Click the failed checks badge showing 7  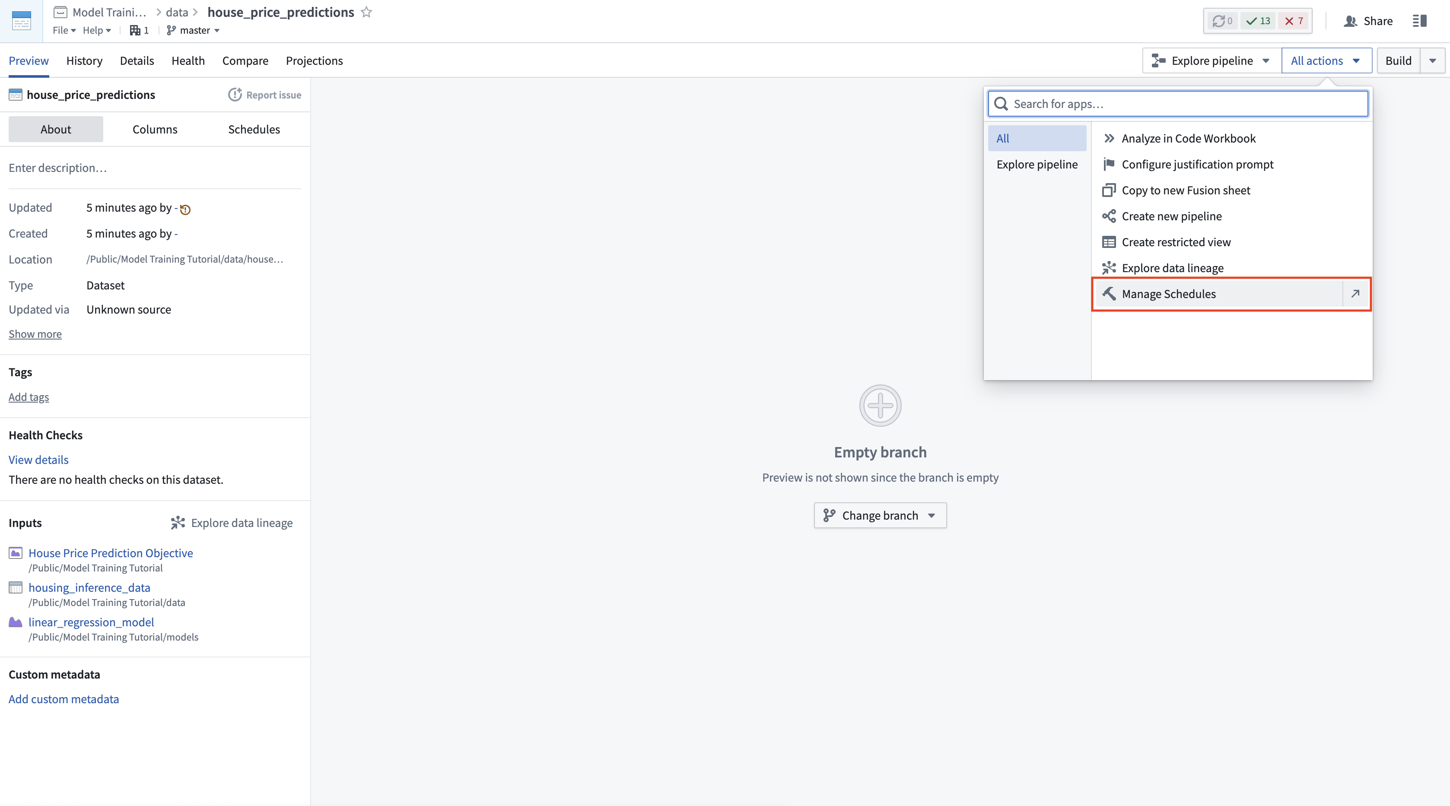1294,21
